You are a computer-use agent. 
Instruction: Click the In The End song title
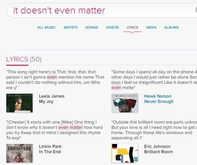50,152
